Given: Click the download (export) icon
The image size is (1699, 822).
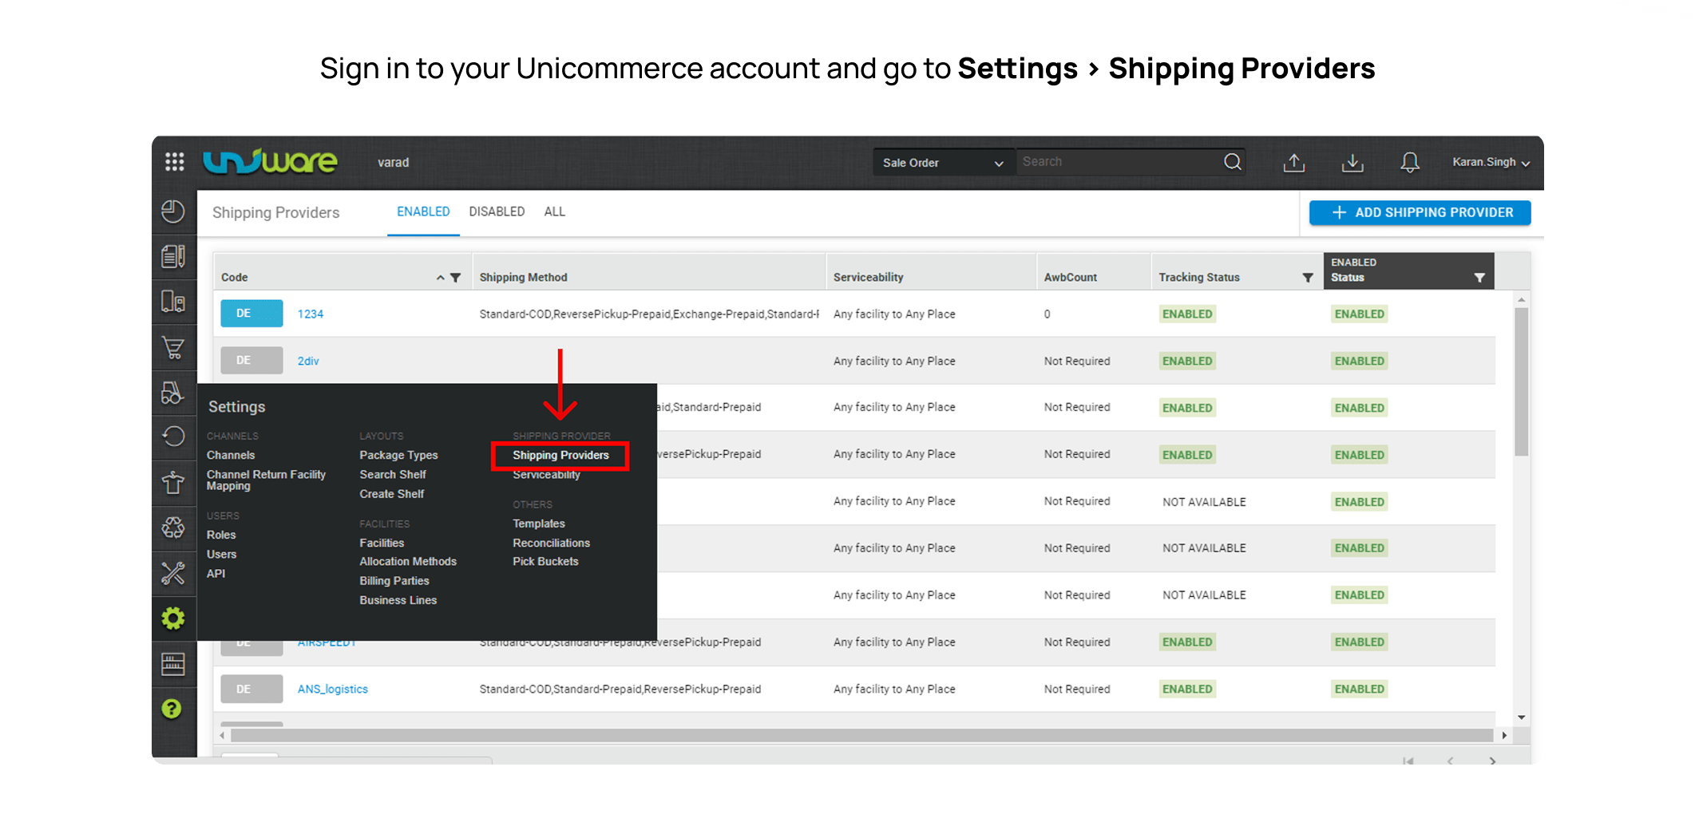Looking at the screenshot, I should pyautogui.click(x=1352, y=163).
